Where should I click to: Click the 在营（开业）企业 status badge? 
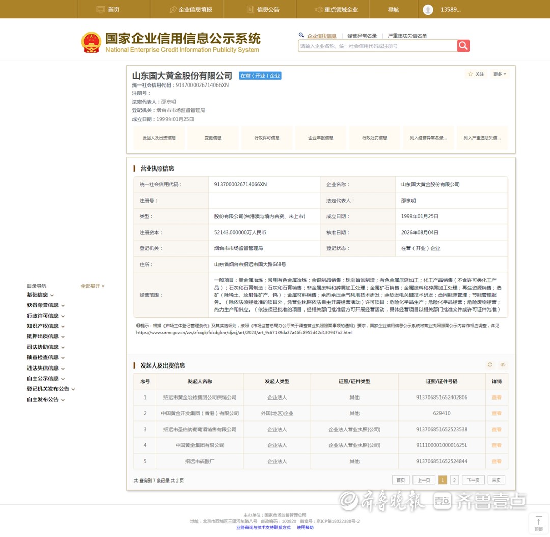[260, 76]
